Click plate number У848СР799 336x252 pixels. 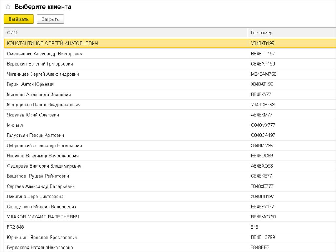(262, 104)
